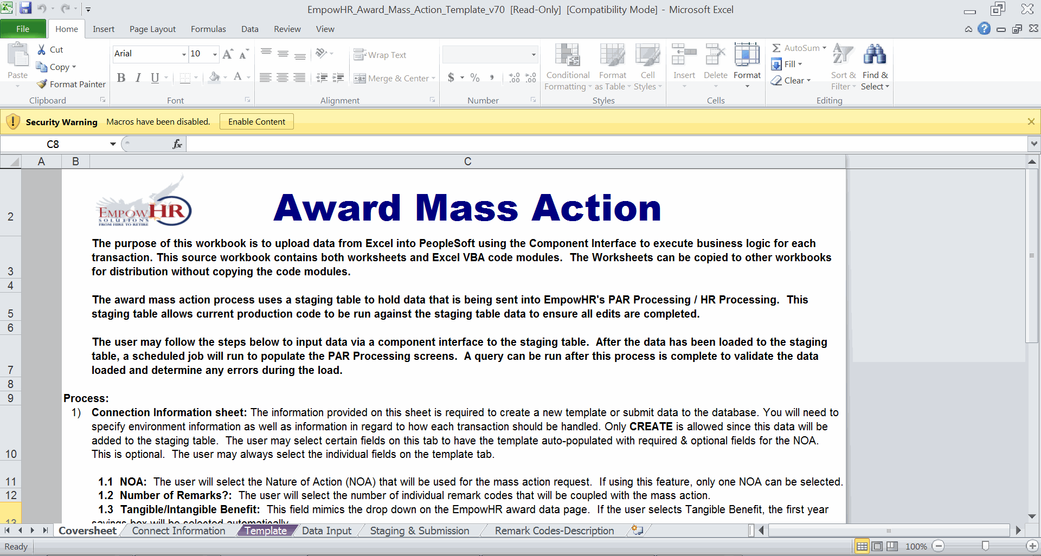Click the Fill Color bucket icon
Screen dimensions: 1041x556
[215, 77]
